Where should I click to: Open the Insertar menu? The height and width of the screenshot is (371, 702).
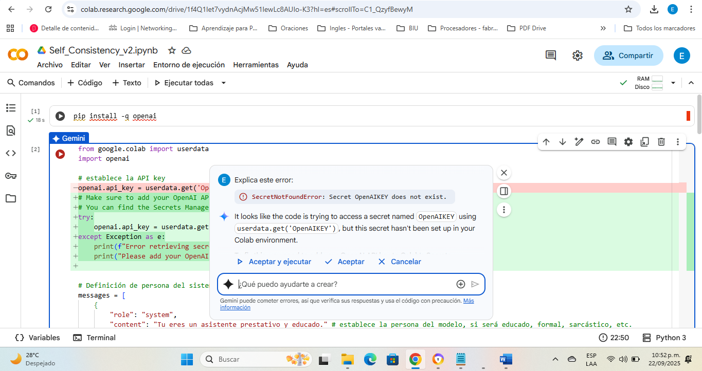132,65
